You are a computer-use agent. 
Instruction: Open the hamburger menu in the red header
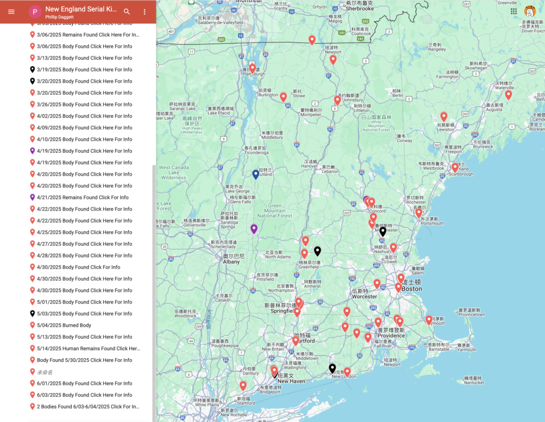tap(11, 12)
